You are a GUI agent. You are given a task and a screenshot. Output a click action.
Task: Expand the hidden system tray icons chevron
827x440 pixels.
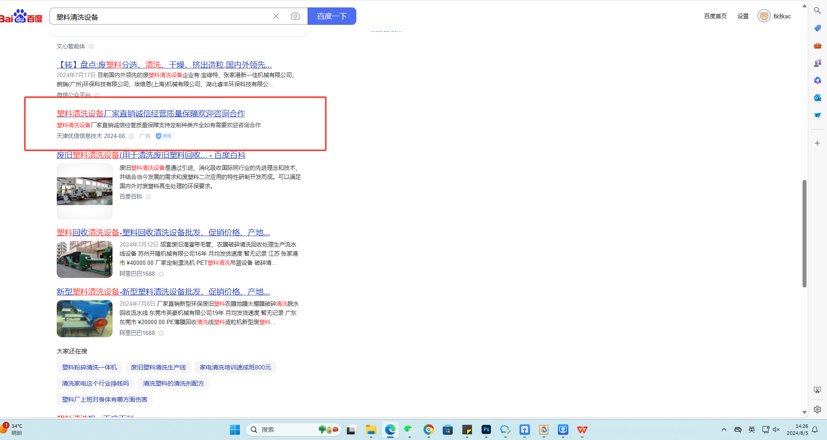(724, 430)
